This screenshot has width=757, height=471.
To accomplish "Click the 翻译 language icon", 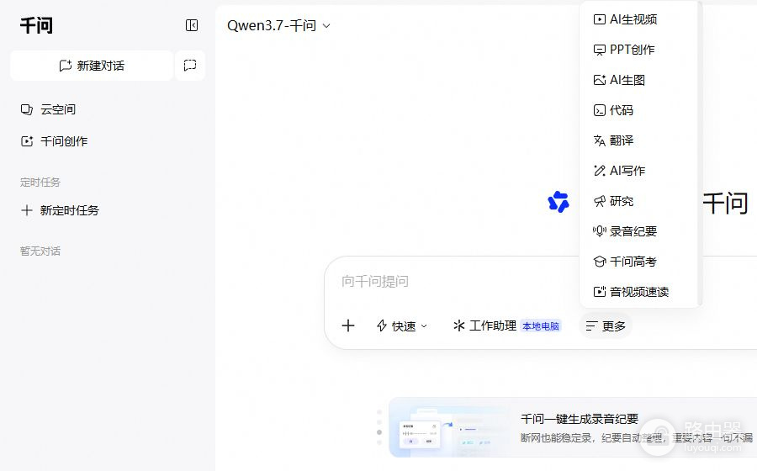I will 599,140.
